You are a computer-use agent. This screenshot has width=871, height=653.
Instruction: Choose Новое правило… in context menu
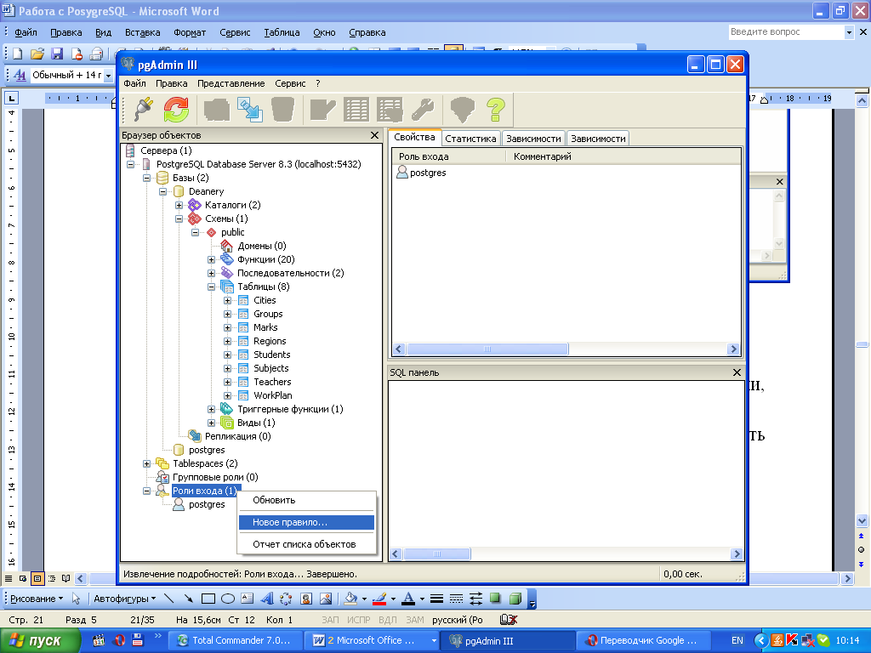[306, 523]
